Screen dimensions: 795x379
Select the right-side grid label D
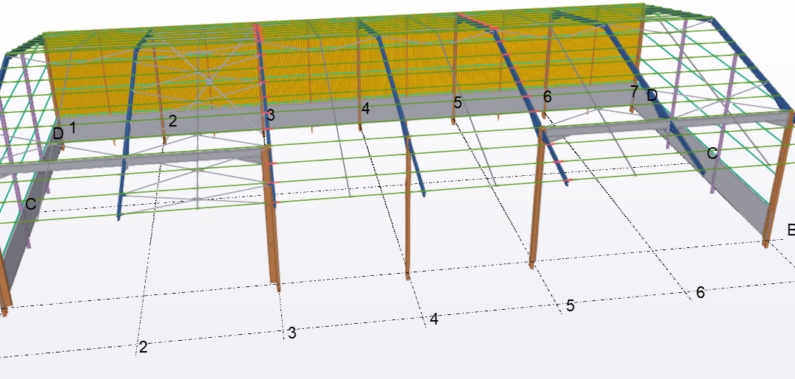pos(651,95)
